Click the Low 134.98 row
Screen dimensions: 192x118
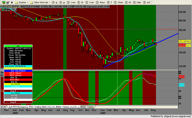tap(18, 62)
